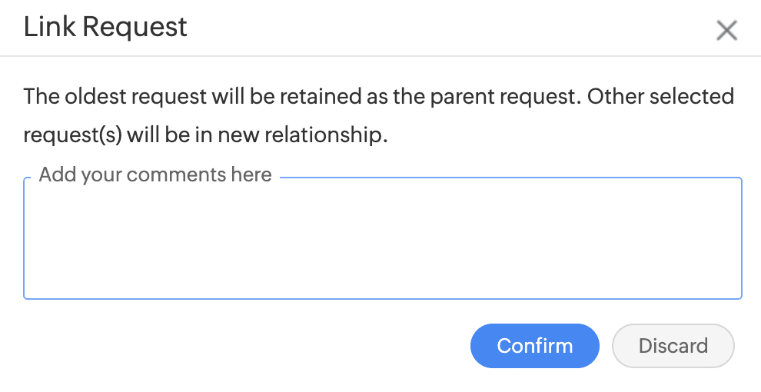The width and height of the screenshot is (761, 392).
Task: Click the X icon at top right
Action: click(726, 31)
